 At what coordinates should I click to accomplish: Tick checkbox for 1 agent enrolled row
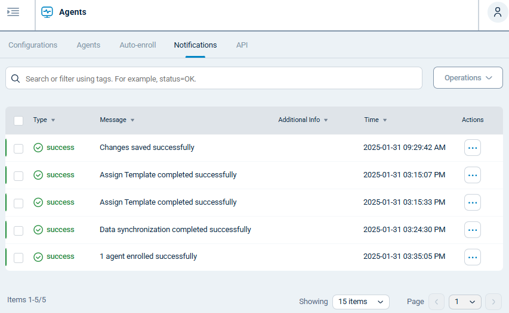click(18, 258)
